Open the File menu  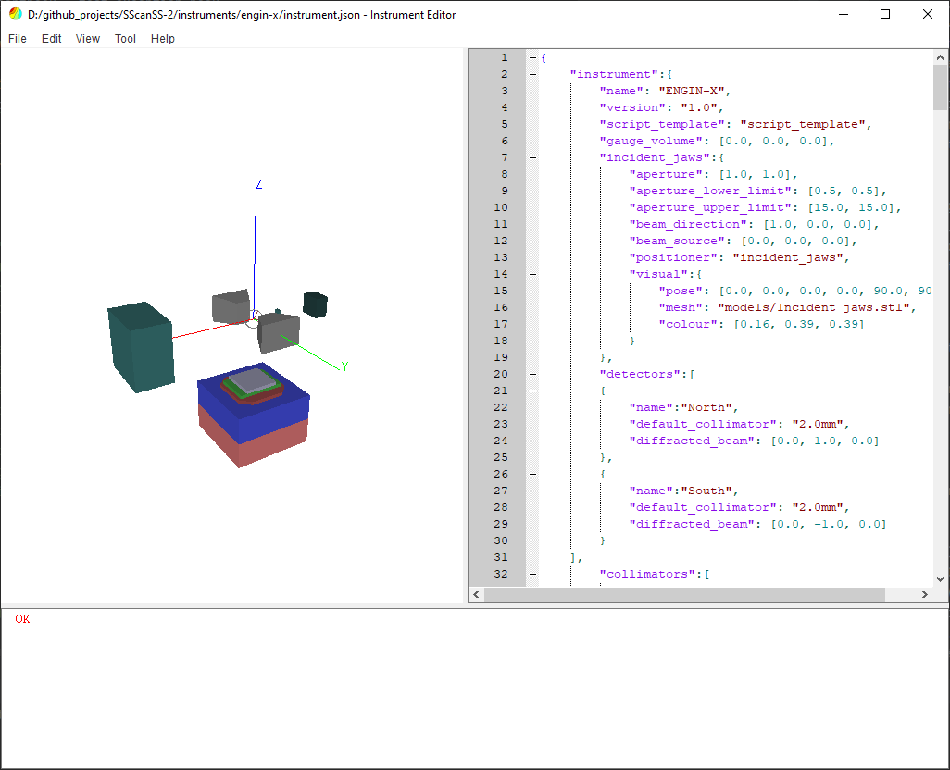[17, 39]
